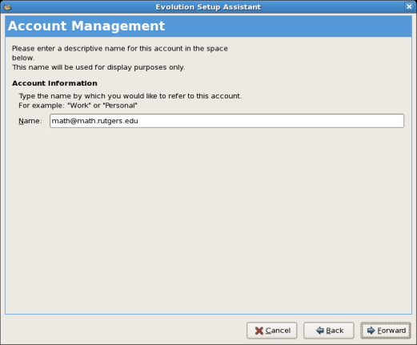Close the Evolution Setup Assistant window
The height and width of the screenshot is (345, 417).
(409, 6)
